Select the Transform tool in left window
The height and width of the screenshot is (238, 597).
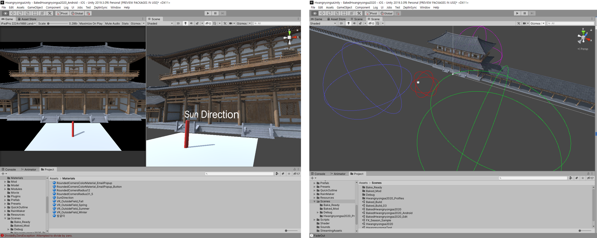(x=42, y=13)
